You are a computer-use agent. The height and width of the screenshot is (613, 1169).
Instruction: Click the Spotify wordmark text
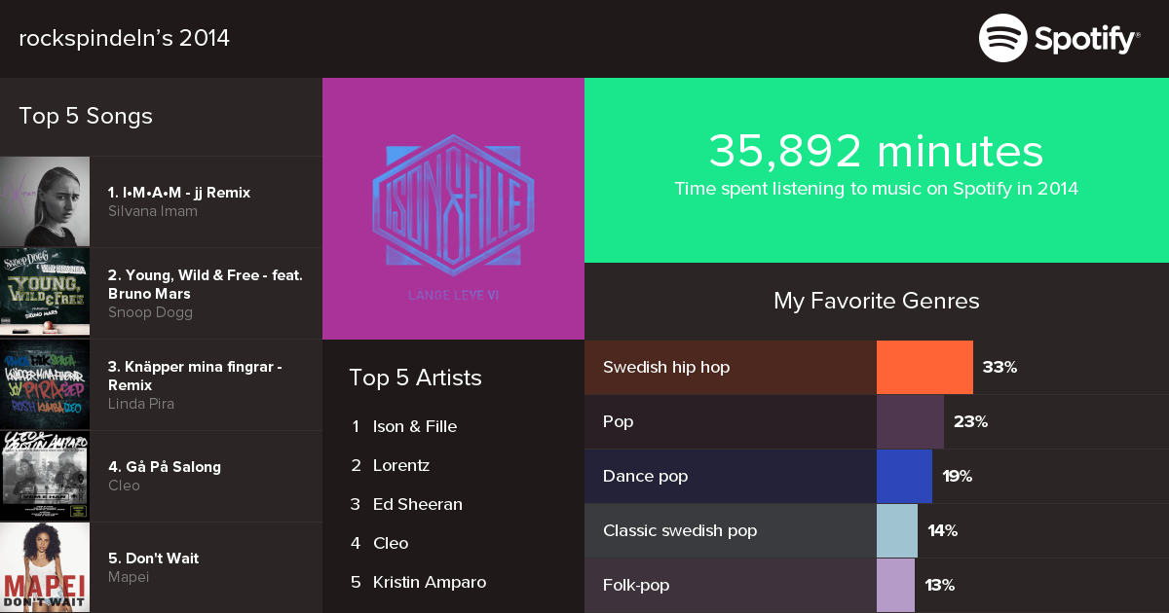1087,40
